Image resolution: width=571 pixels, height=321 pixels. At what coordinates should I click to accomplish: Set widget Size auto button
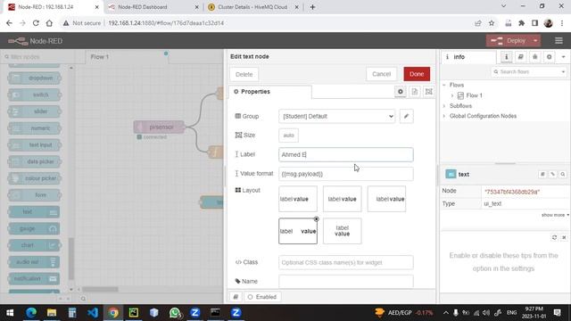[288, 136]
